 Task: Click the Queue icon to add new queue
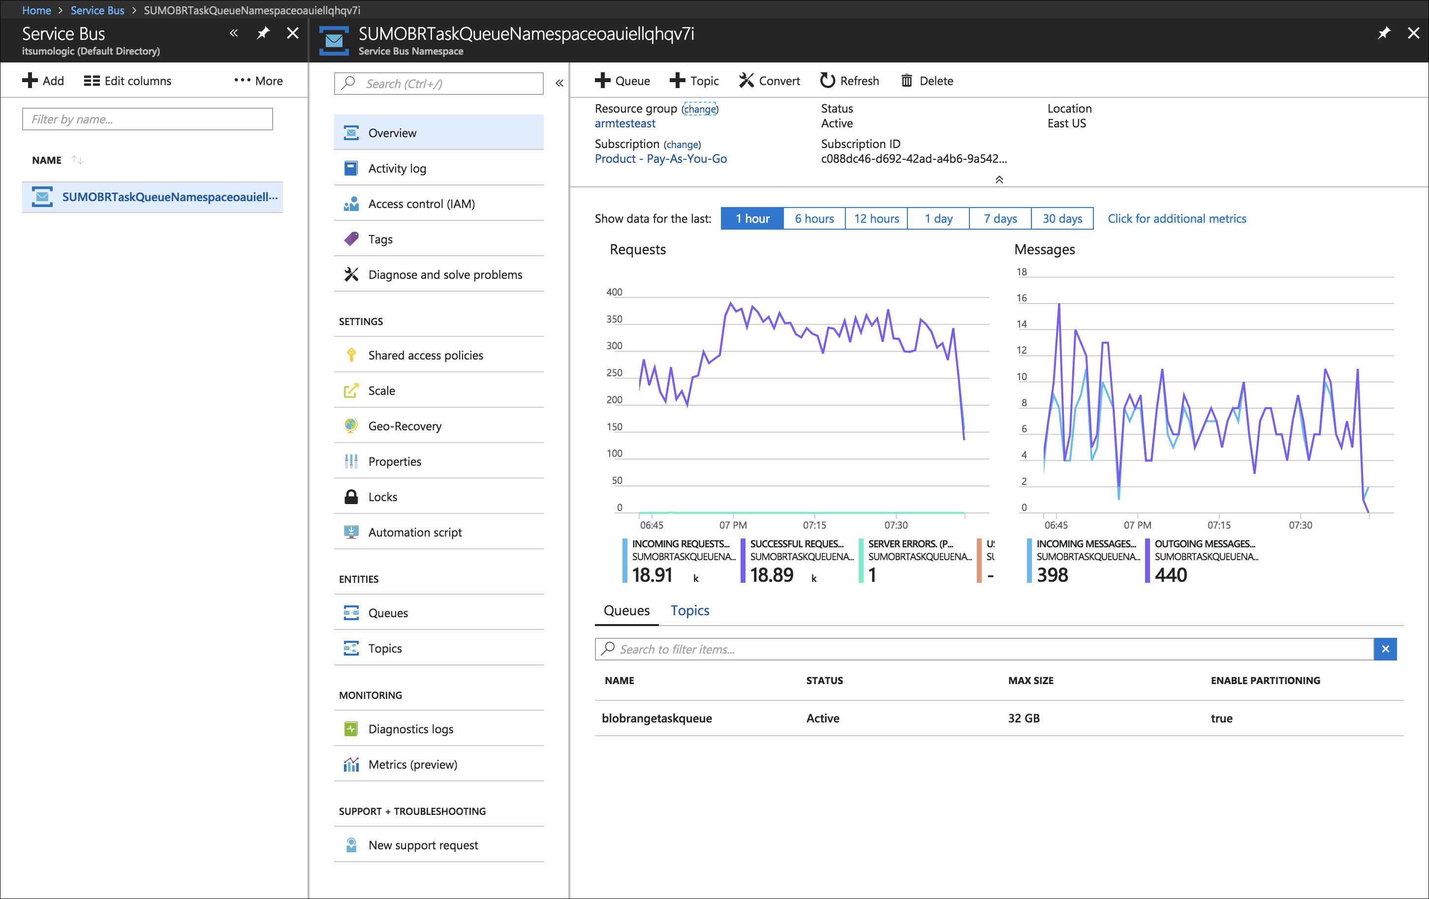click(x=623, y=81)
